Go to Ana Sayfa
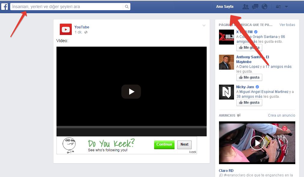The width and height of the screenshot is (304, 177). pyautogui.click(x=224, y=7)
